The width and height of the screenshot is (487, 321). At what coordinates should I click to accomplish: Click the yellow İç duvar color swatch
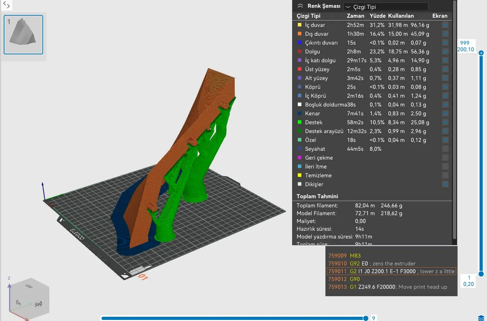[300, 25]
